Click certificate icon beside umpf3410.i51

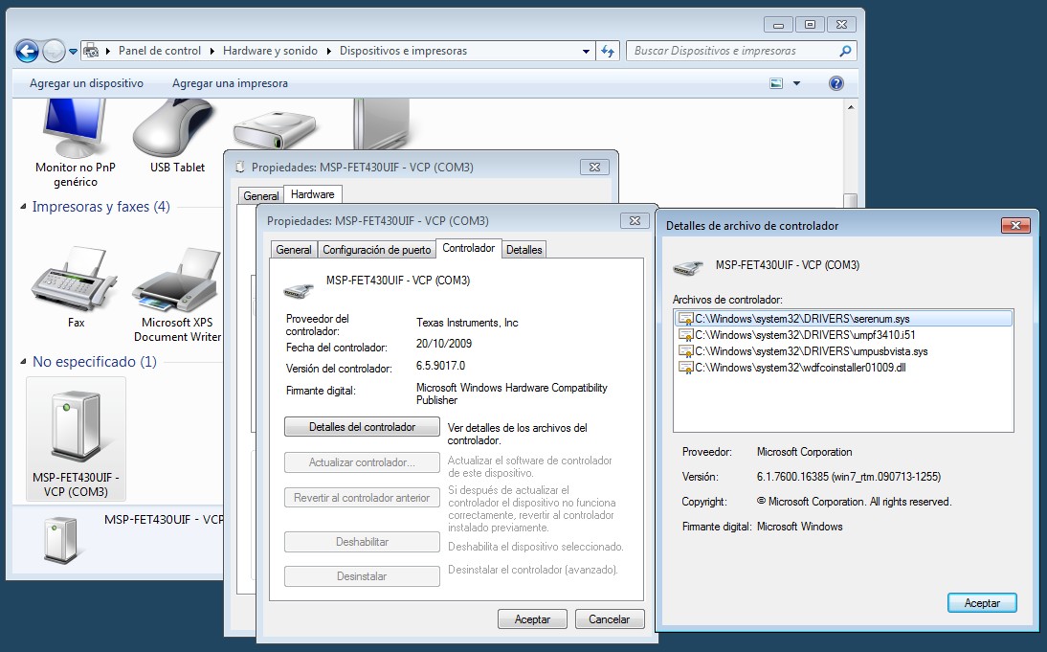pyautogui.click(x=686, y=335)
